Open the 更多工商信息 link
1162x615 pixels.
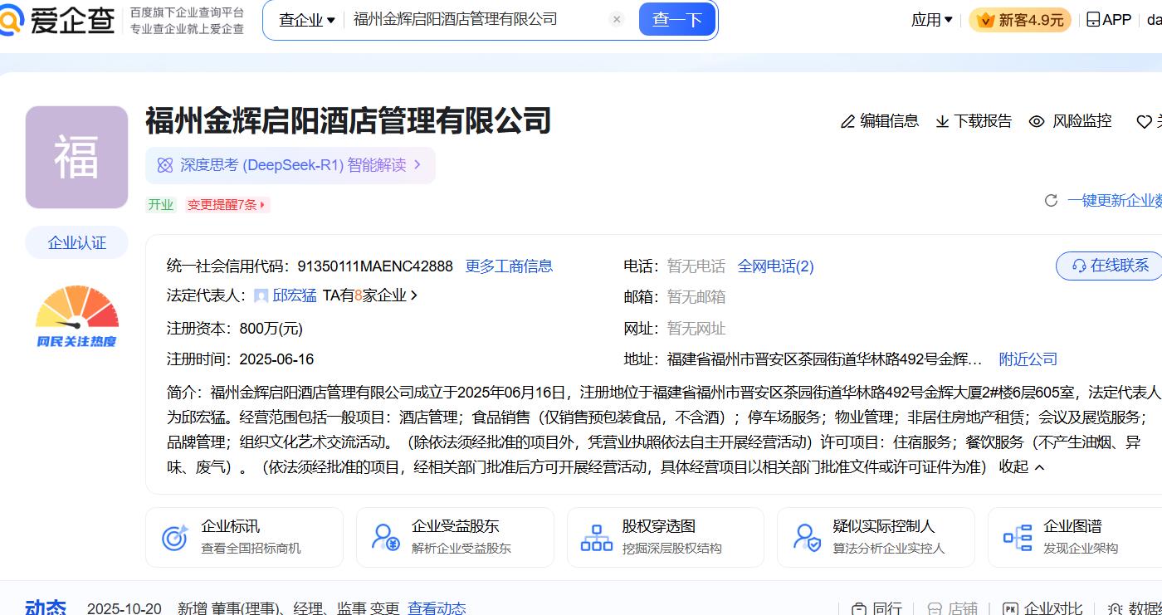[509, 266]
